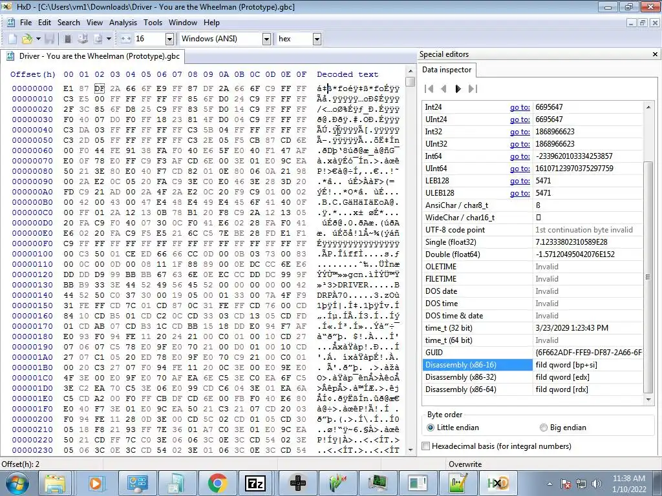The image size is (662, 496).
Task: Jump to first byte in Data inspector
Action: pyautogui.click(x=429, y=88)
